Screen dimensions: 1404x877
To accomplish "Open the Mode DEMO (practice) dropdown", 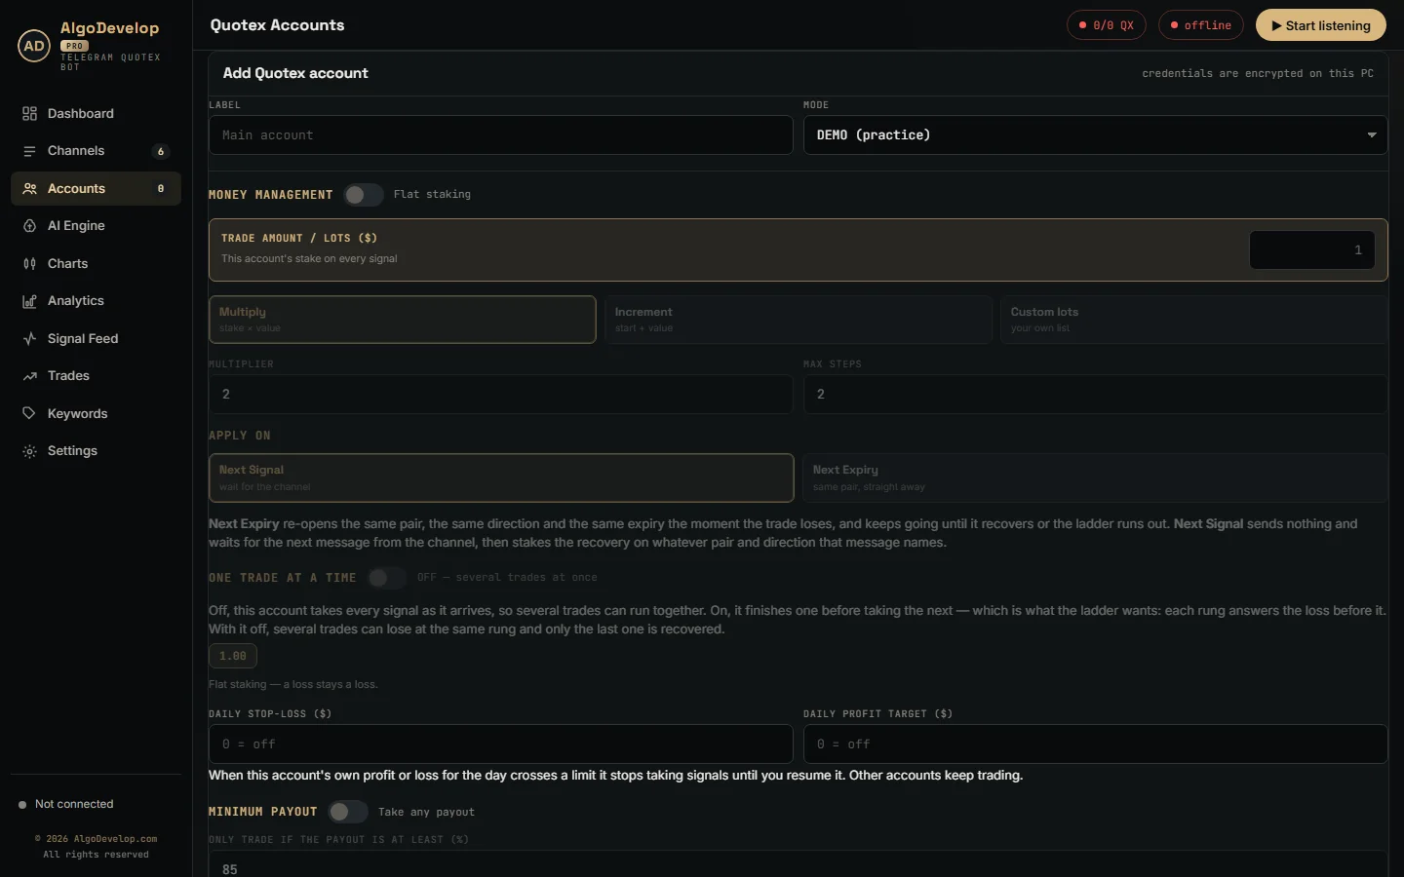I will click(x=1095, y=135).
